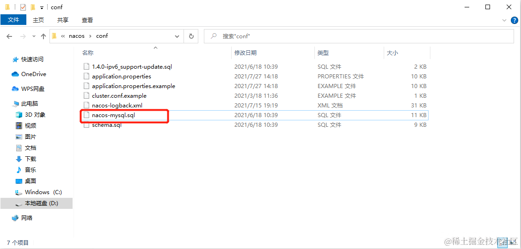Open recent locations dropdown arrow
The height and width of the screenshot is (249, 521).
[33, 36]
